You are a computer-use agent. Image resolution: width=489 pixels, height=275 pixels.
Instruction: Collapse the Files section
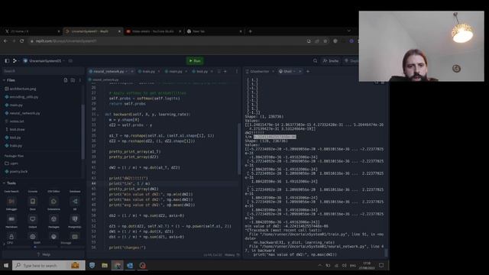point(9,80)
